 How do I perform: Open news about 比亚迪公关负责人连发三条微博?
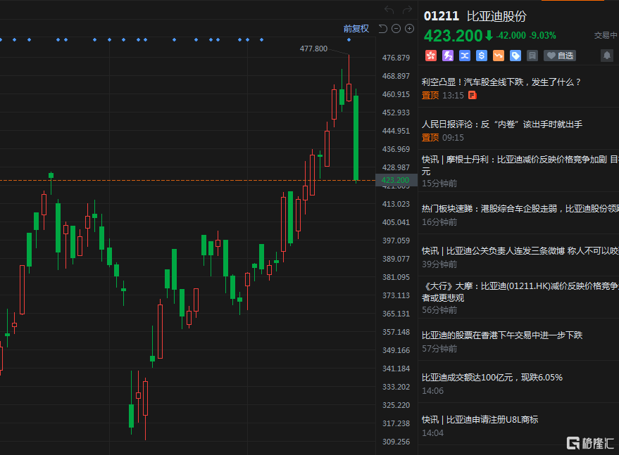tap(520, 251)
